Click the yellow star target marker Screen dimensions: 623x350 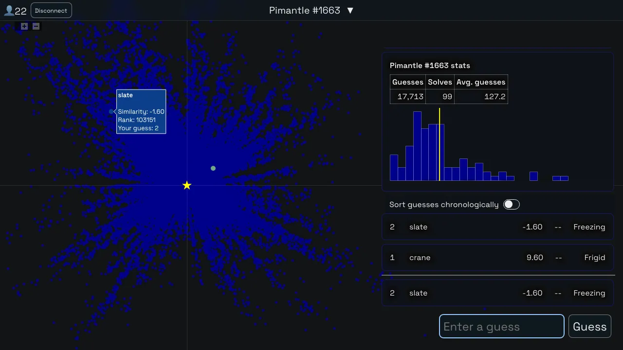[x=187, y=185]
